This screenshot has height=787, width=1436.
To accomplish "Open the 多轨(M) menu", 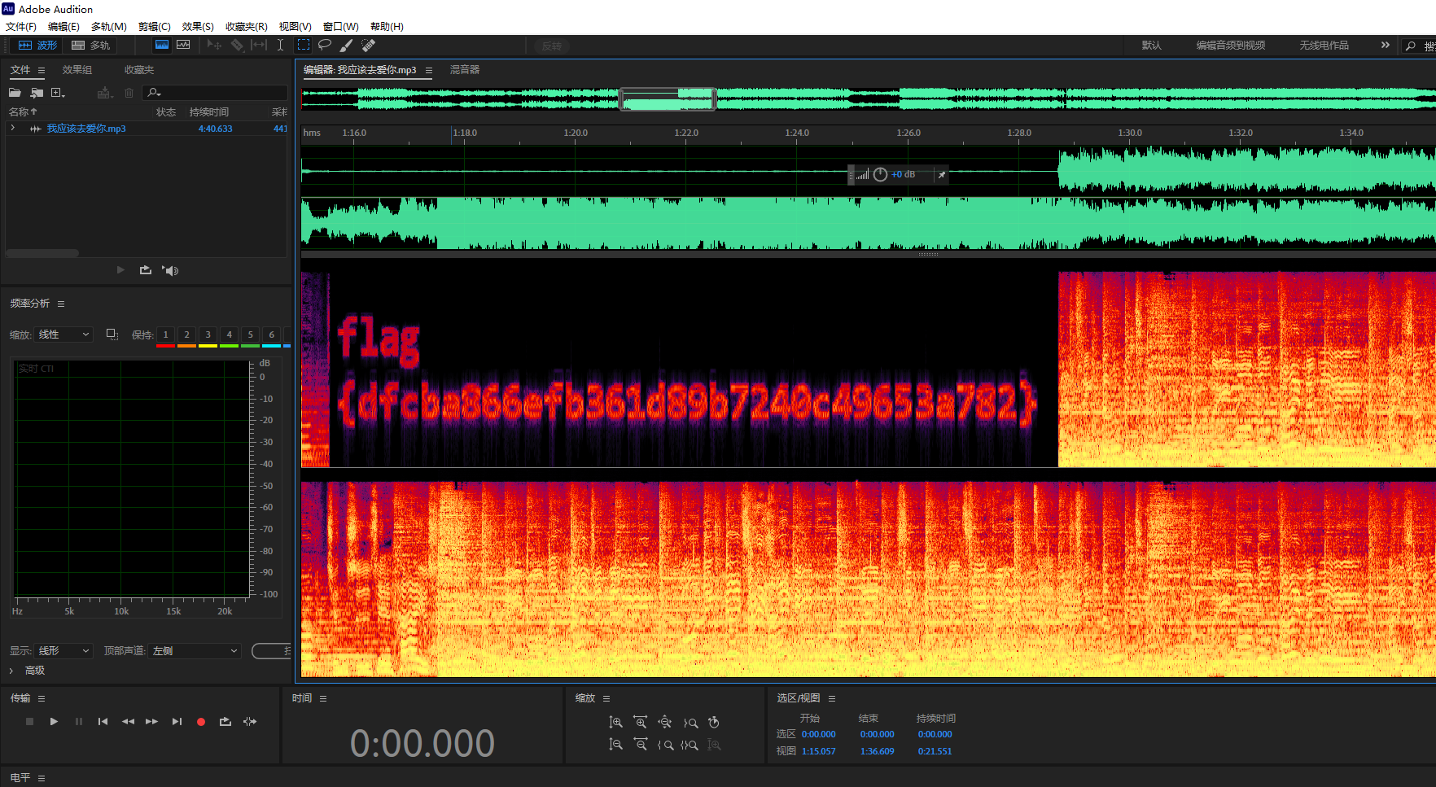I will (108, 26).
